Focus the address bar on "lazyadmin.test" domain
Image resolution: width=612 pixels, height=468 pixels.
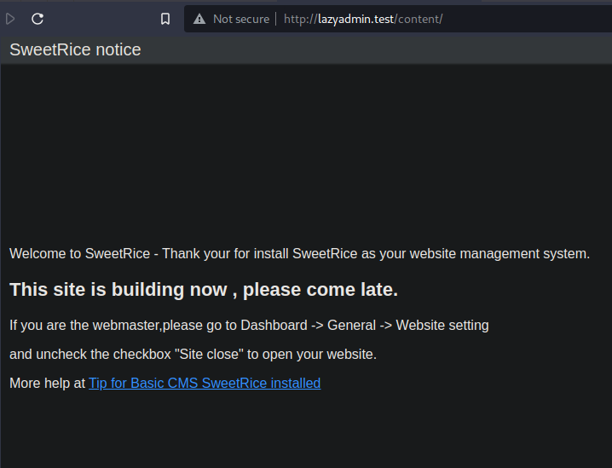(x=355, y=19)
